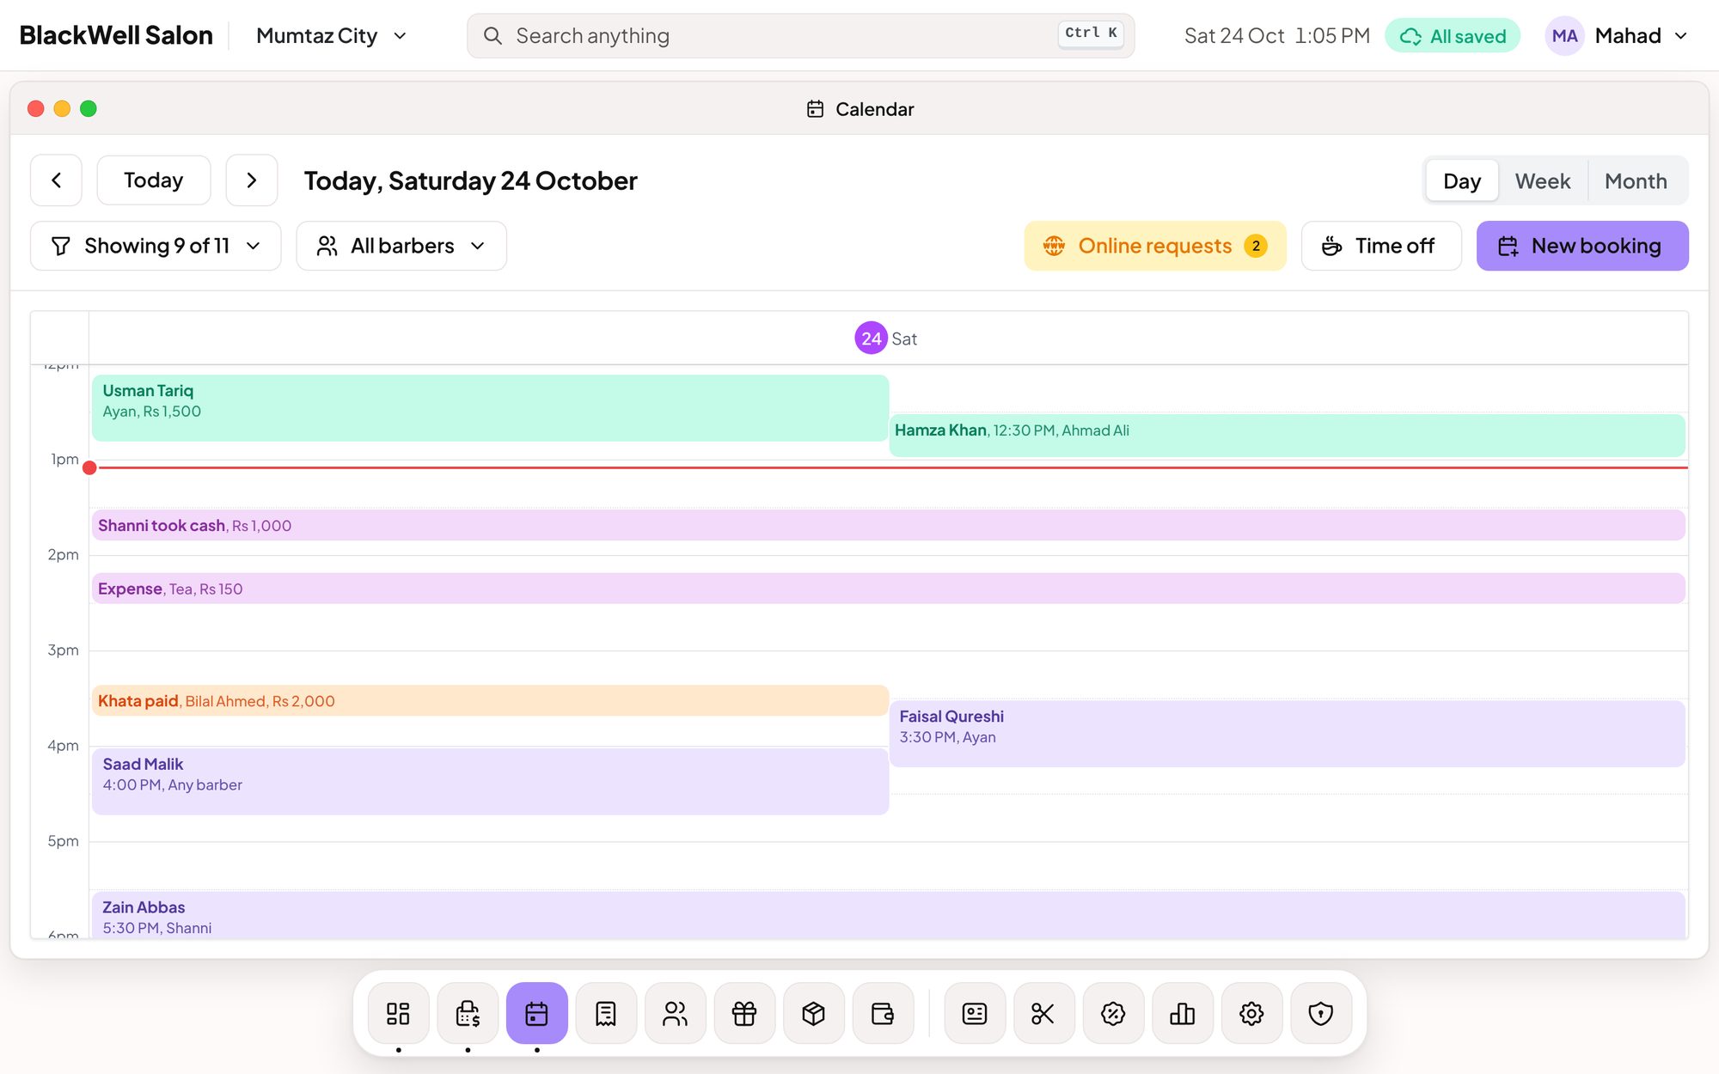Screen dimensions: 1719x1074
Task: Select the calendar icon in dock
Action: tap(536, 1013)
